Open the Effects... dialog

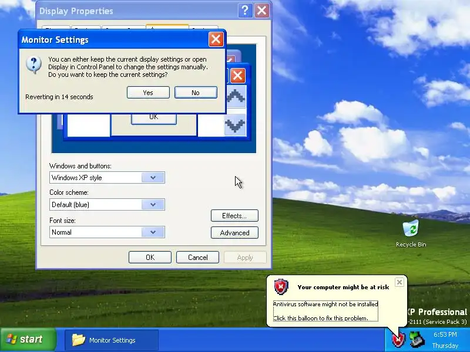(x=234, y=215)
